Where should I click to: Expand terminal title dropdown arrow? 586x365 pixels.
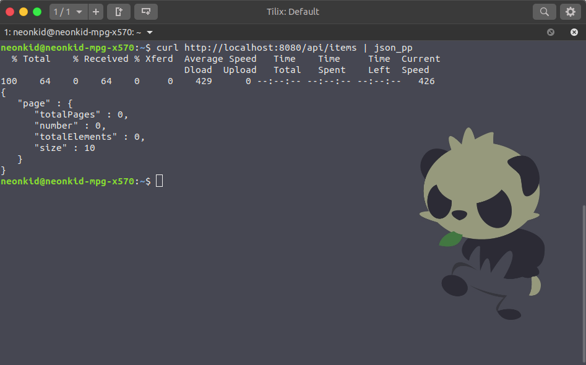pyautogui.click(x=150, y=33)
